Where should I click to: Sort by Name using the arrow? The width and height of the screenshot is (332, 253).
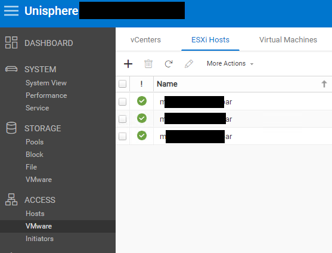click(x=324, y=84)
